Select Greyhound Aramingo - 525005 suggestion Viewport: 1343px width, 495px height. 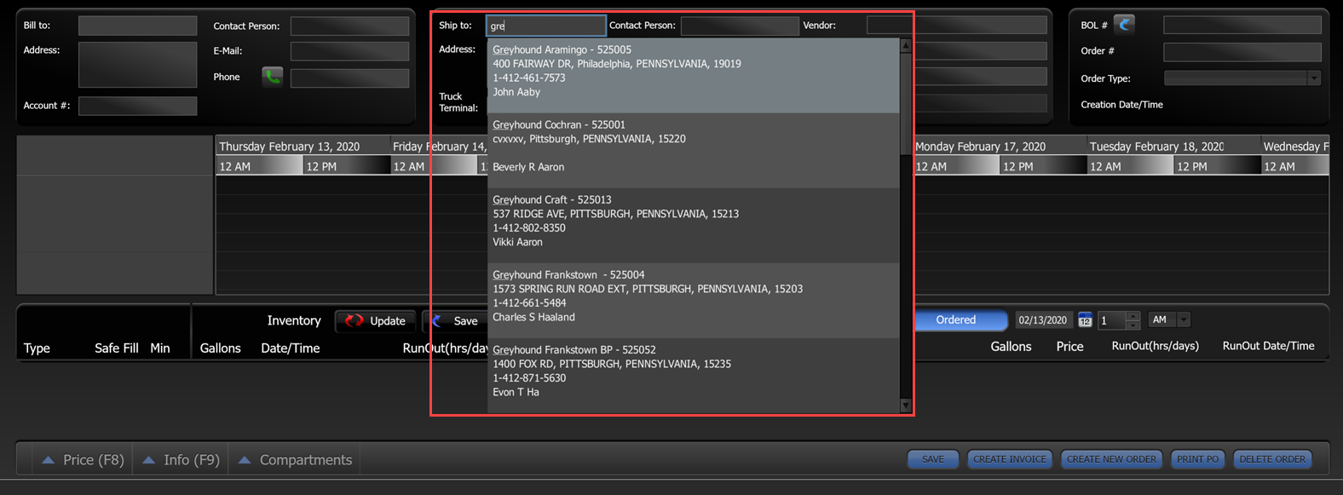693,76
